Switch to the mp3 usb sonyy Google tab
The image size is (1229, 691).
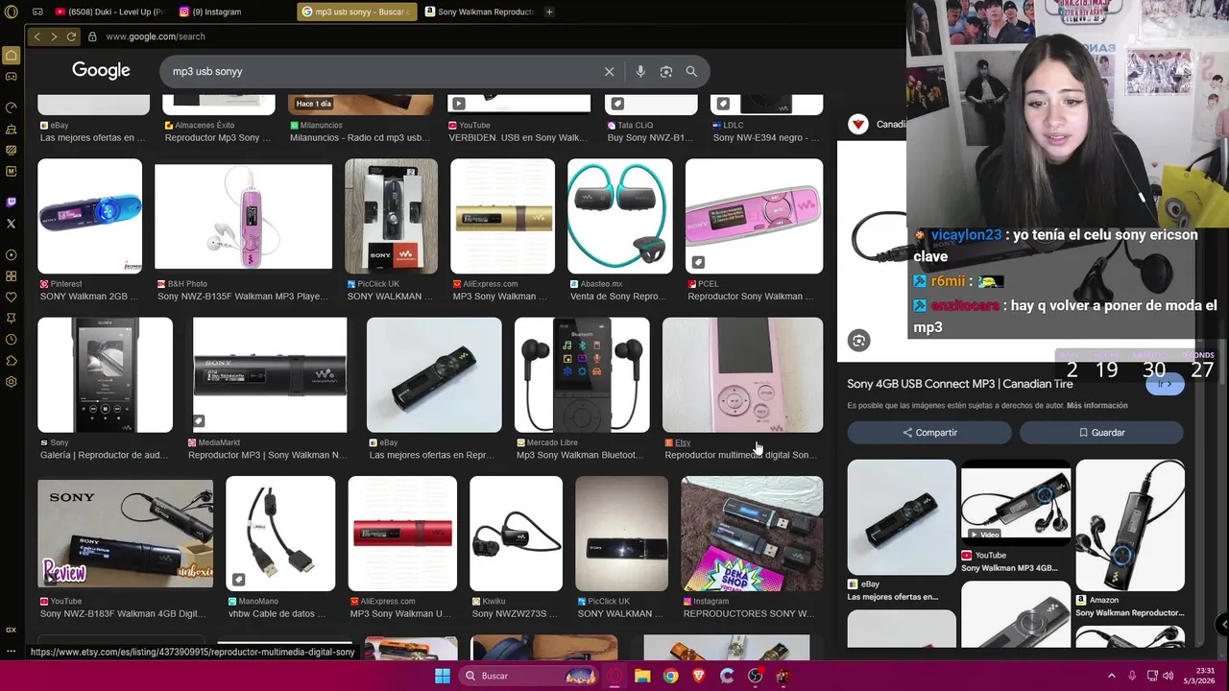pyautogui.click(x=356, y=12)
